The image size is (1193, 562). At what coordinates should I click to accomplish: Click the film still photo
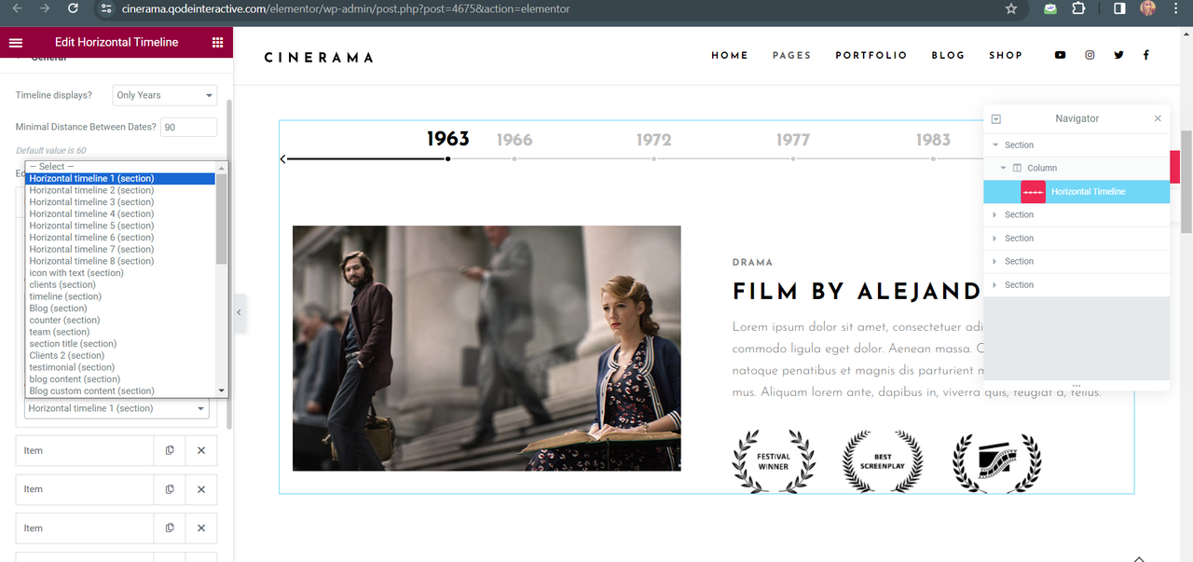487,348
